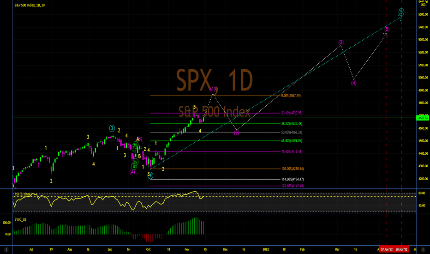Click the Jul label on the time axis
The width and height of the screenshot is (430, 254).
(x=31, y=249)
